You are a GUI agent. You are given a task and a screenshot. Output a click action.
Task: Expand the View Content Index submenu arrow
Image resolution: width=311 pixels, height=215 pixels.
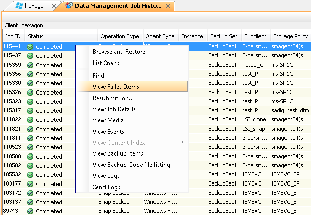coord(183,143)
